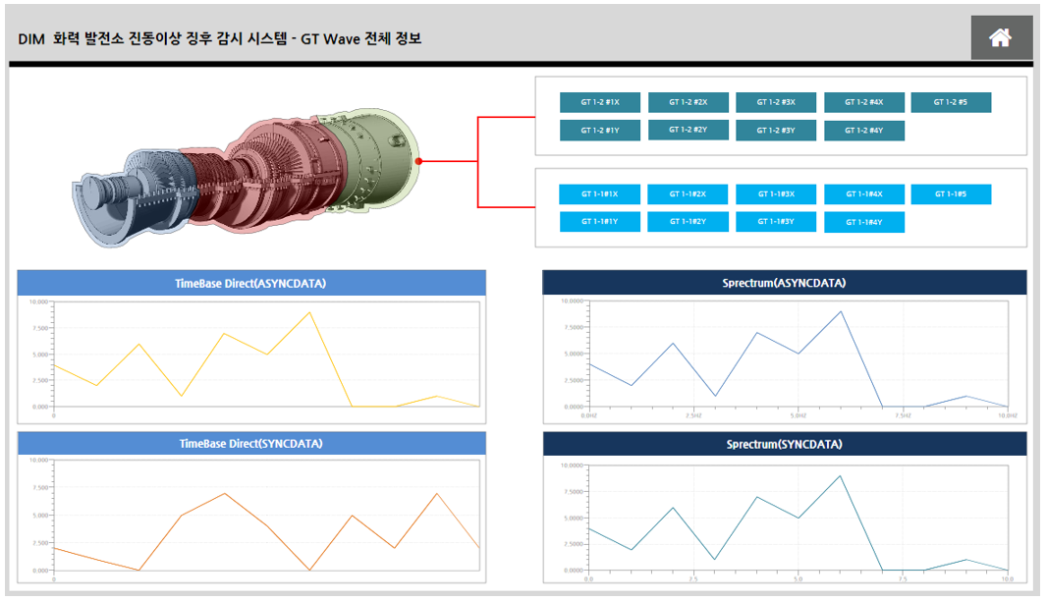Click the orange TimeBase SYNCDATA line chart
This screenshot has height=602, width=1047.
pyautogui.click(x=266, y=516)
